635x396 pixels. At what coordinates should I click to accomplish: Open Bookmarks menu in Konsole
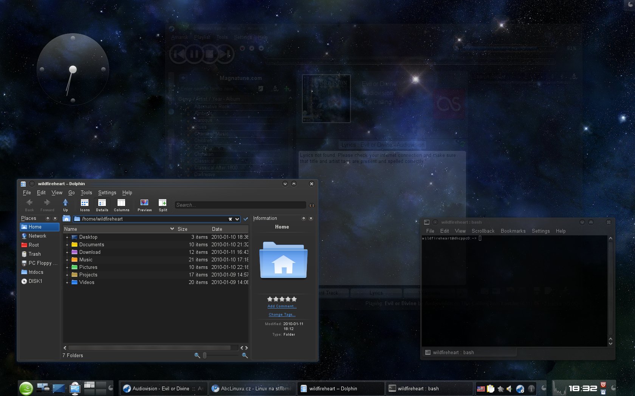513,231
